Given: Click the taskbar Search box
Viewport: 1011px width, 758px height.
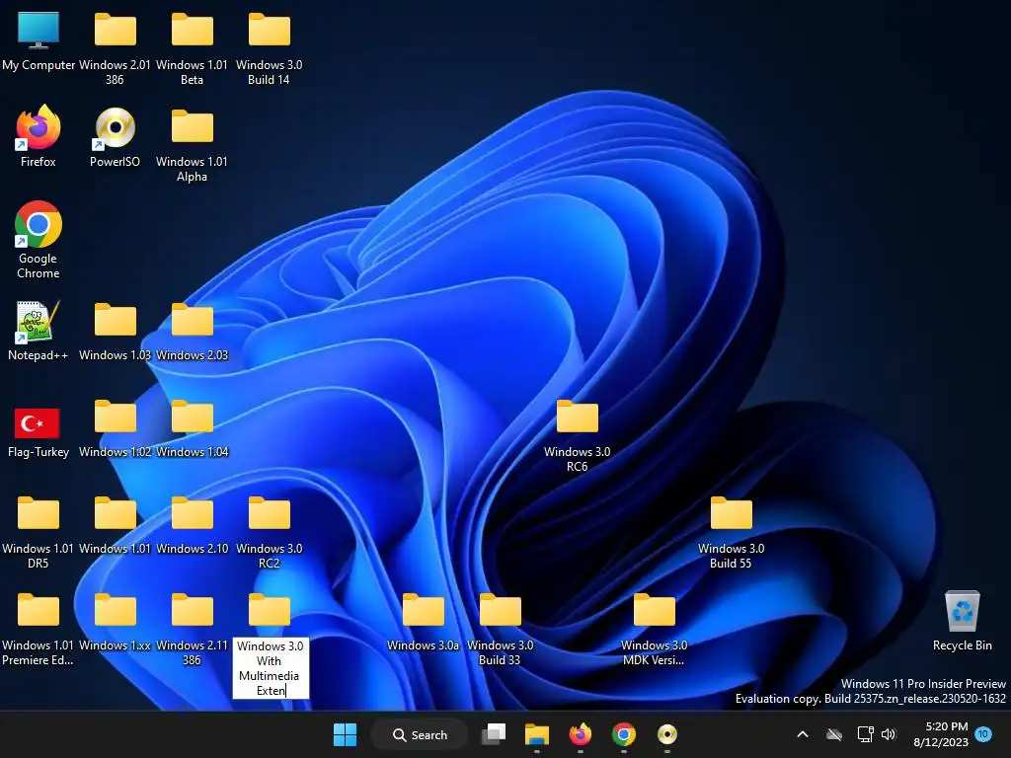Looking at the screenshot, I should (420, 734).
